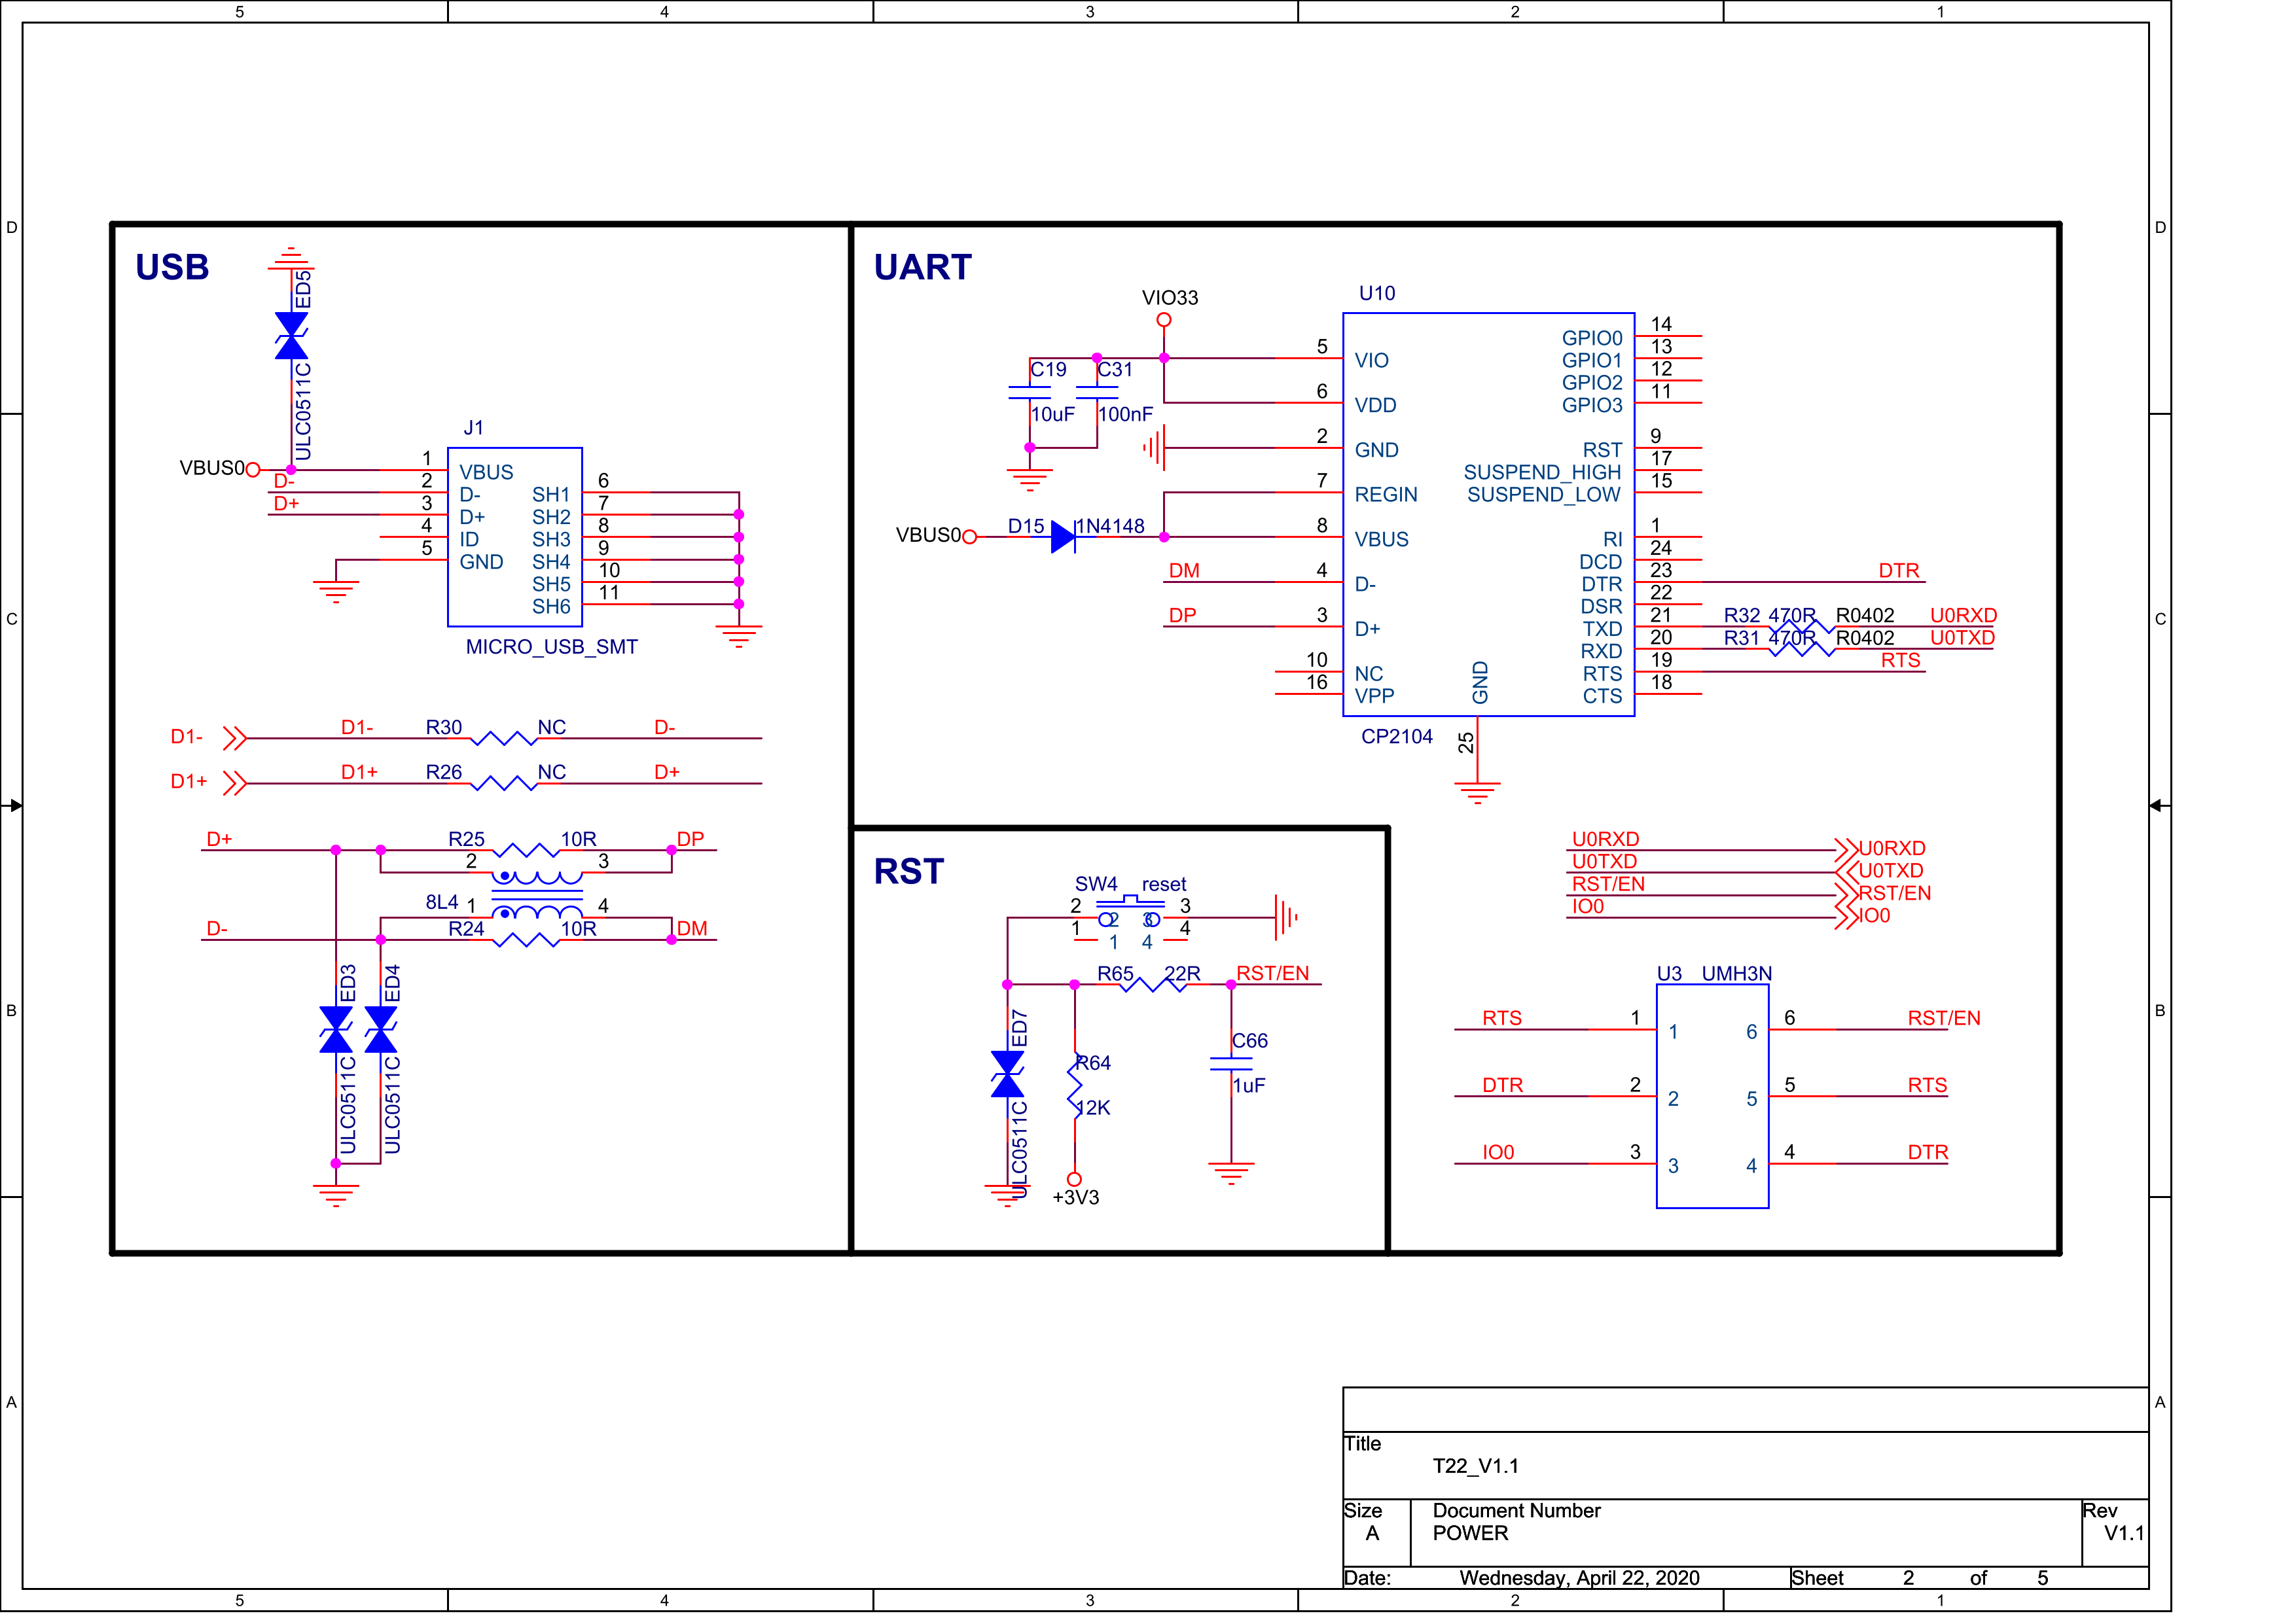
Task: Click the R30 resistor zigzag symbol
Action: (x=503, y=739)
